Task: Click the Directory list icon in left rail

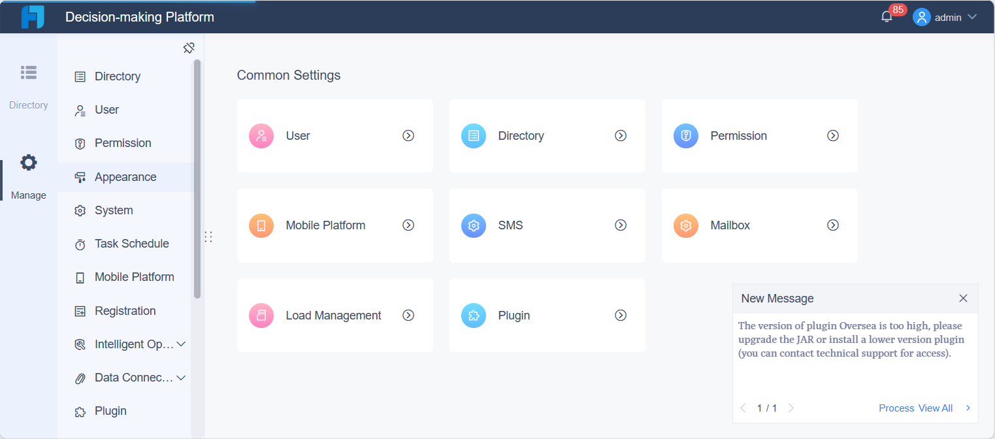Action: (29, 73)
